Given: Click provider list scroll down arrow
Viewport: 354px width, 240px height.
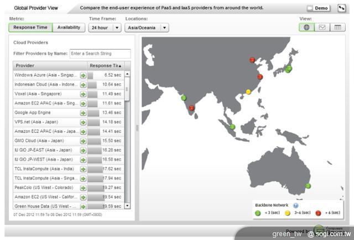Looking at the screenshot, I should click(x=127, y=206).
